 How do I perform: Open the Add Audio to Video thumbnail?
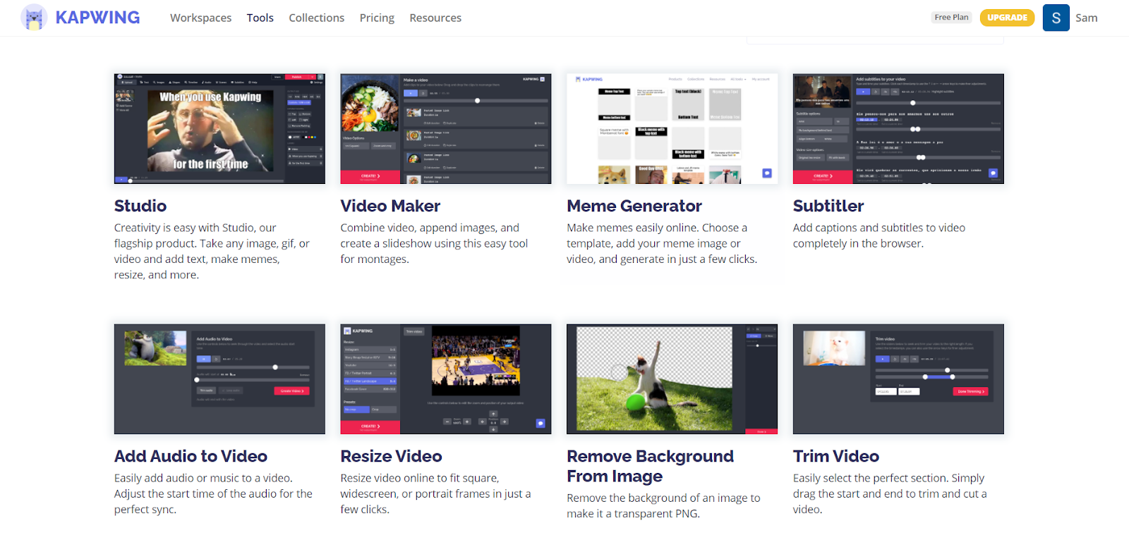219,379
